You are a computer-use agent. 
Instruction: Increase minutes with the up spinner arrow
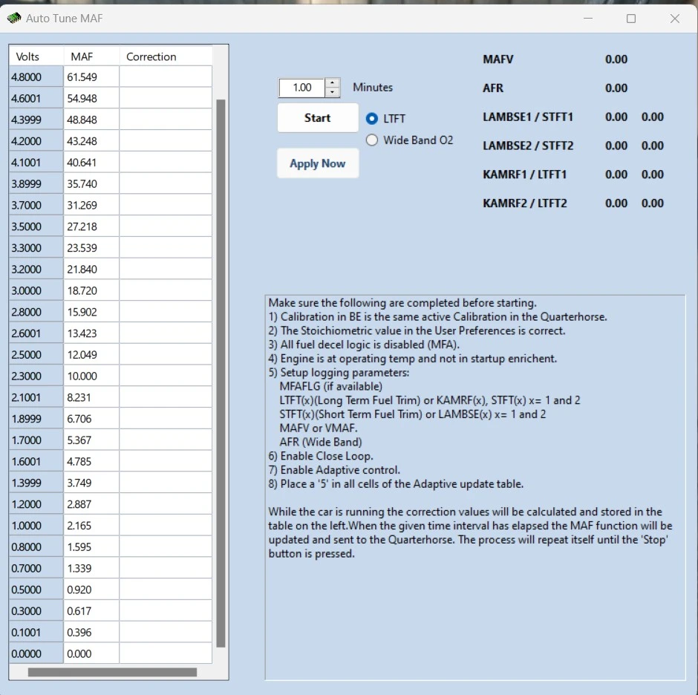tap(333, 83)
